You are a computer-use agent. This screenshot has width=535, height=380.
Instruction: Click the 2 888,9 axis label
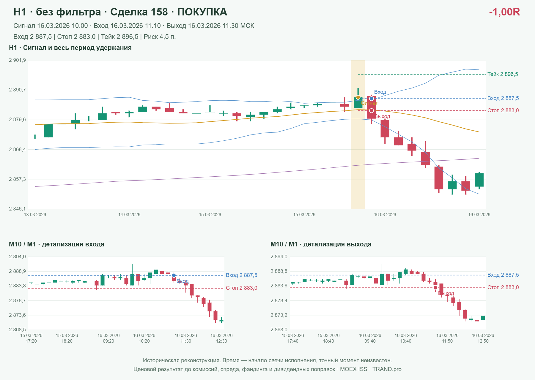17,271
